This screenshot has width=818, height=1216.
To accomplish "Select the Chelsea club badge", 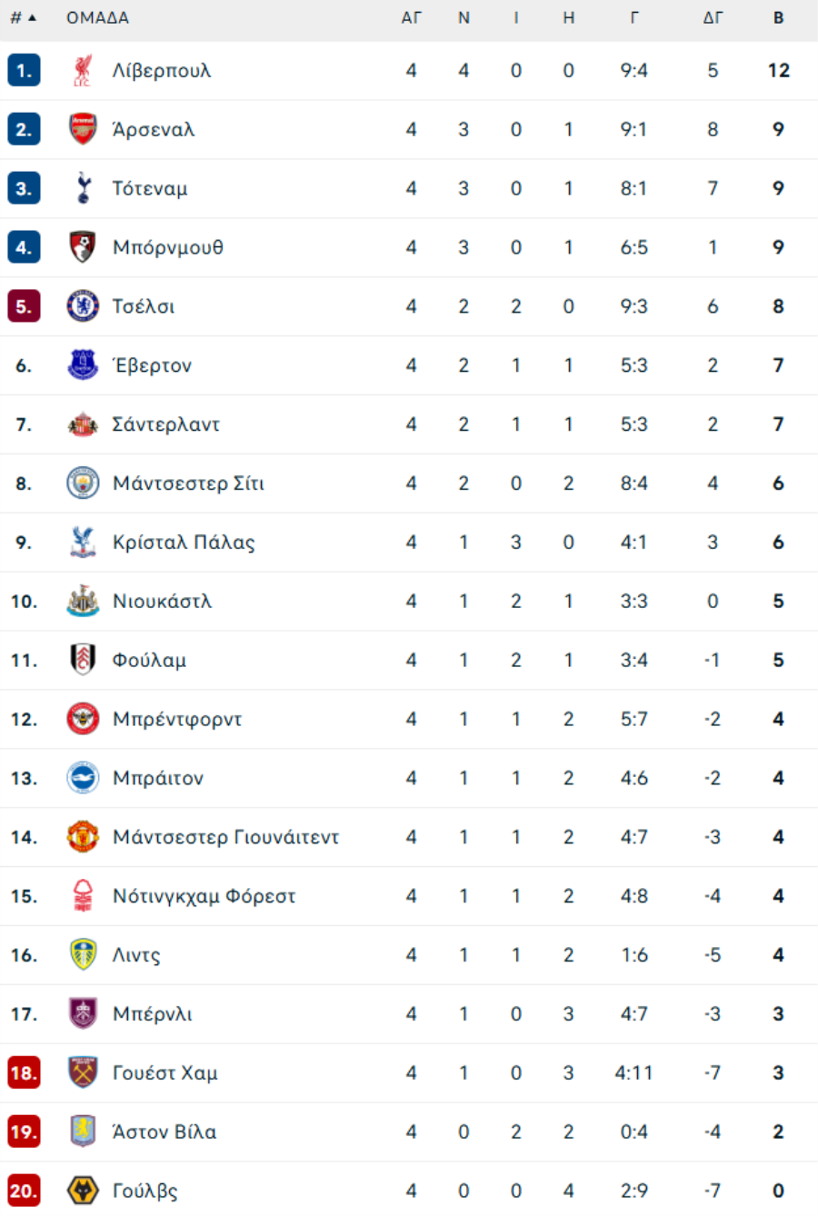I will click(x=83, y=306).
